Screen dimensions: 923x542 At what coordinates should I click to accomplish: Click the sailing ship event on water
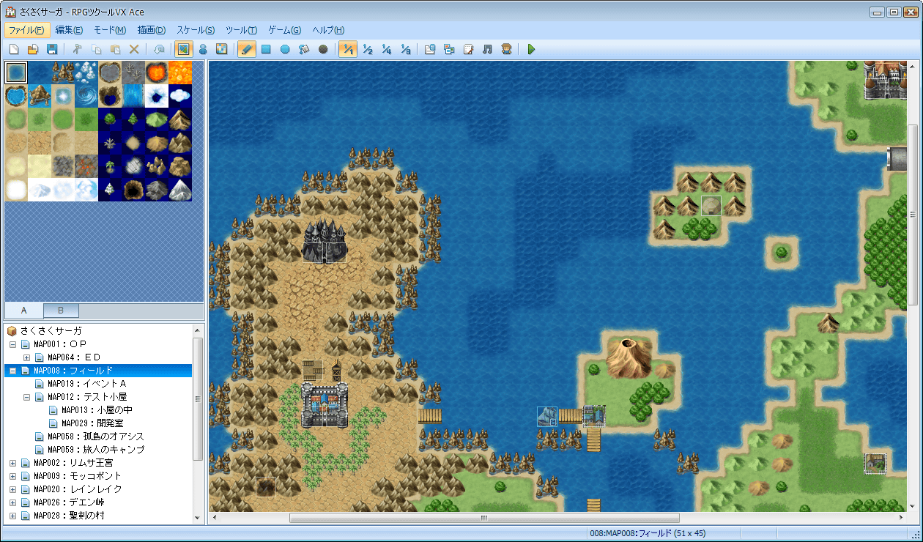[x=547, y=417]
